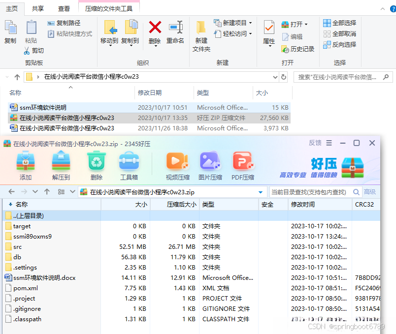
Task: Switch to the 压缩的文件夹工具 tab
Action: click(109, 9)
